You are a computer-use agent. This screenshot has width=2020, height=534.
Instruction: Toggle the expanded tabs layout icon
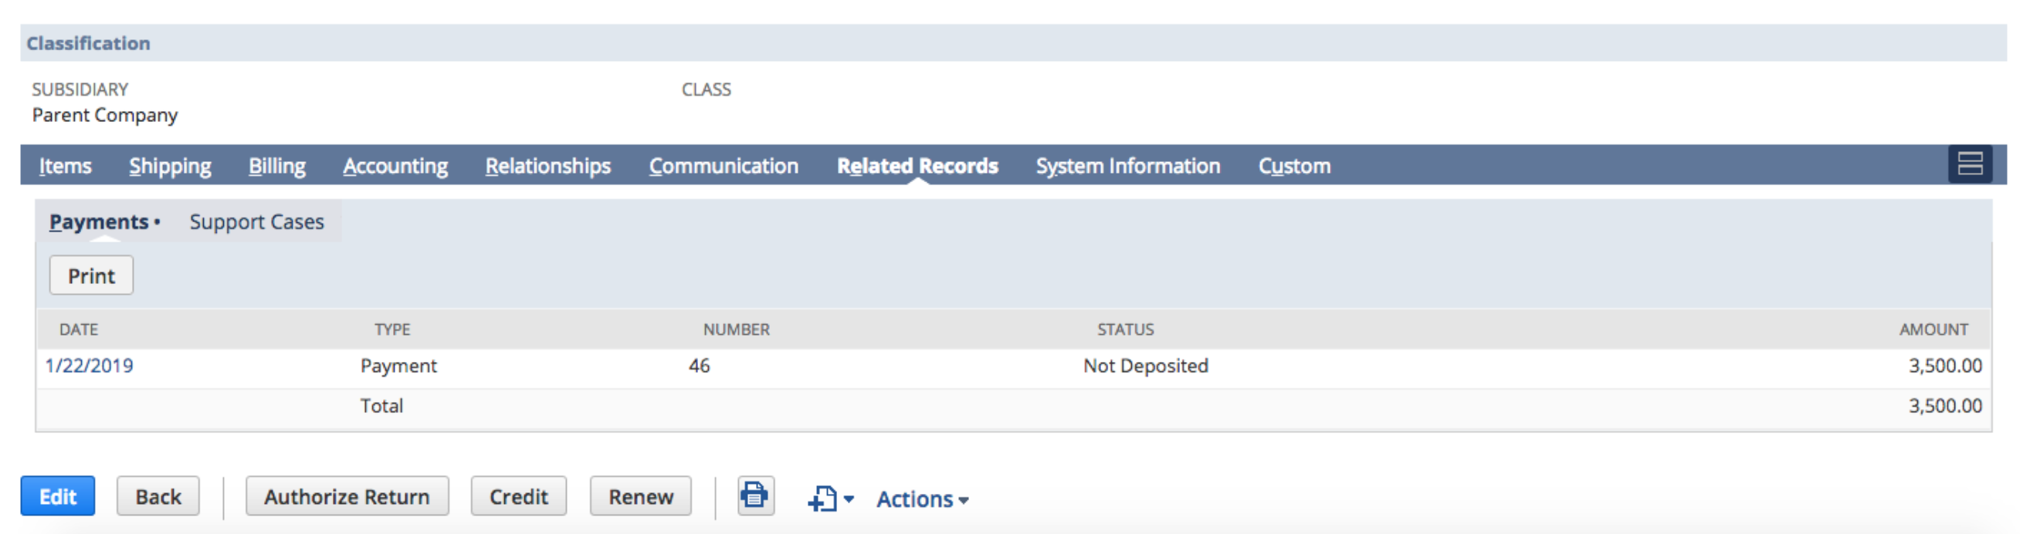[1969, 164]
